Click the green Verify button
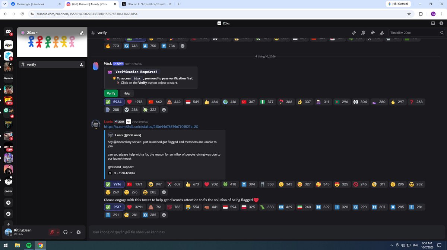The image size is (447, 250). pos(111,93)
